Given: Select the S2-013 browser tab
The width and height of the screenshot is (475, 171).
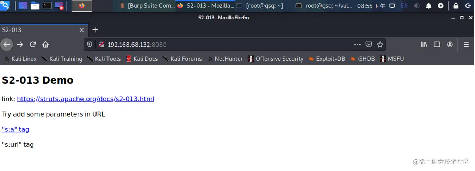Looking at the screenshot, I should click(44, 30).
